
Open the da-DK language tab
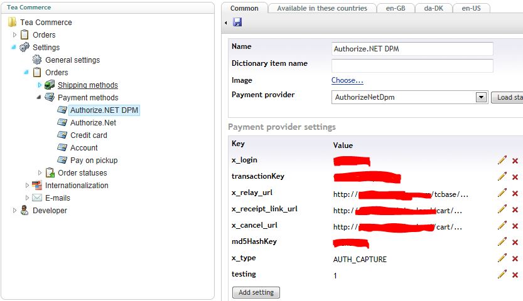[x=434, y=8]
